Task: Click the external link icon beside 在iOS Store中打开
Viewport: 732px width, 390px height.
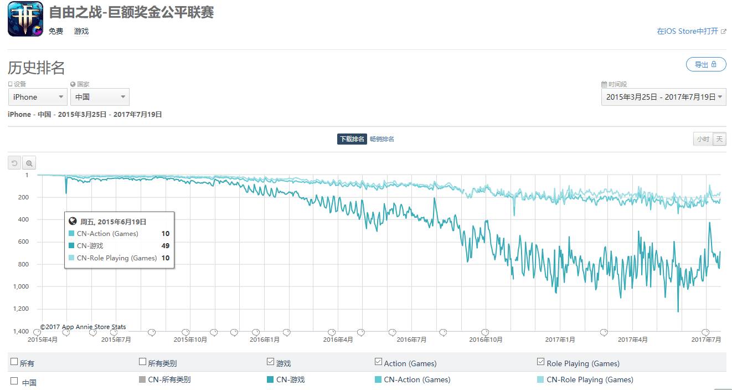Action: pyautogui.click(x=723, y=32)
